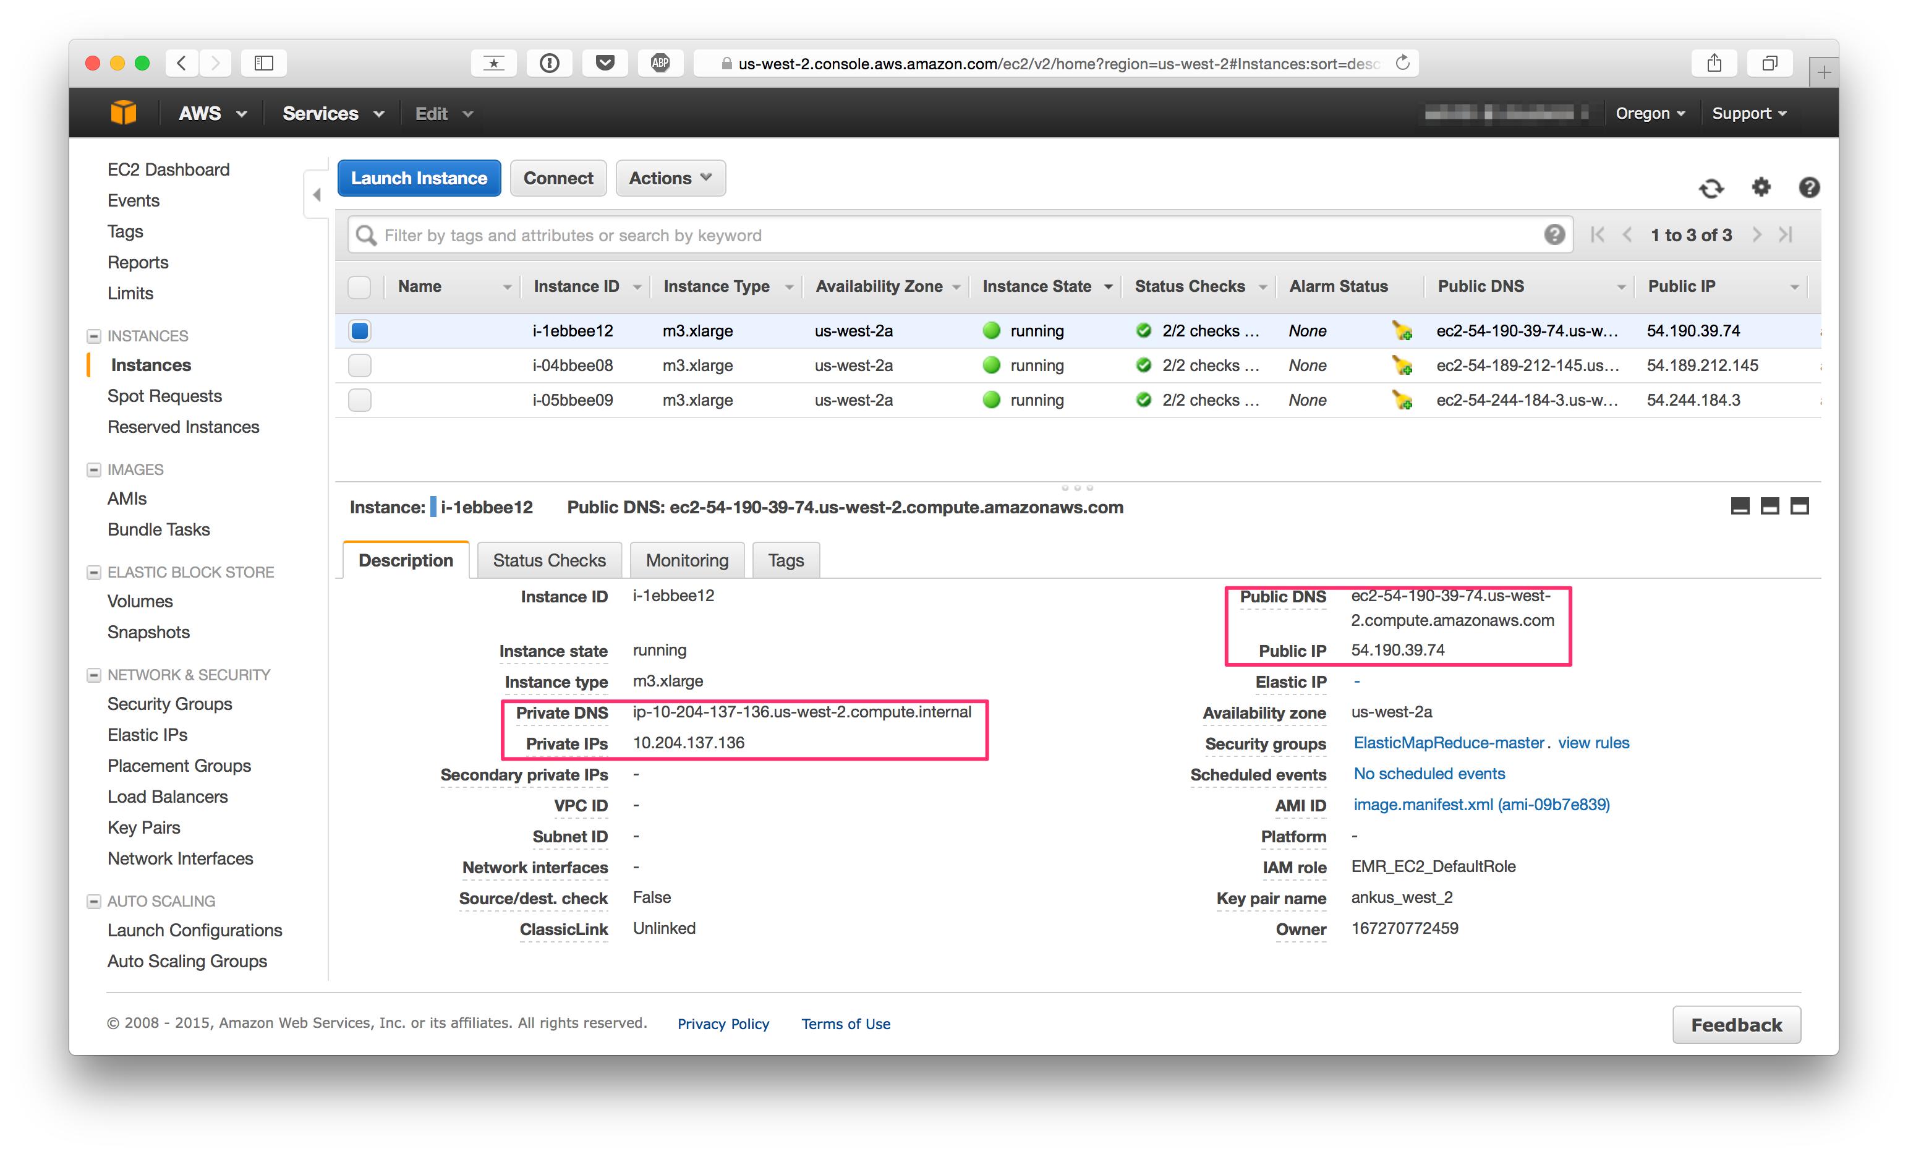Viewport: 1908px width, 1154px height.
Task: Toggle Safari sidebar button
Action: (264, 62)
